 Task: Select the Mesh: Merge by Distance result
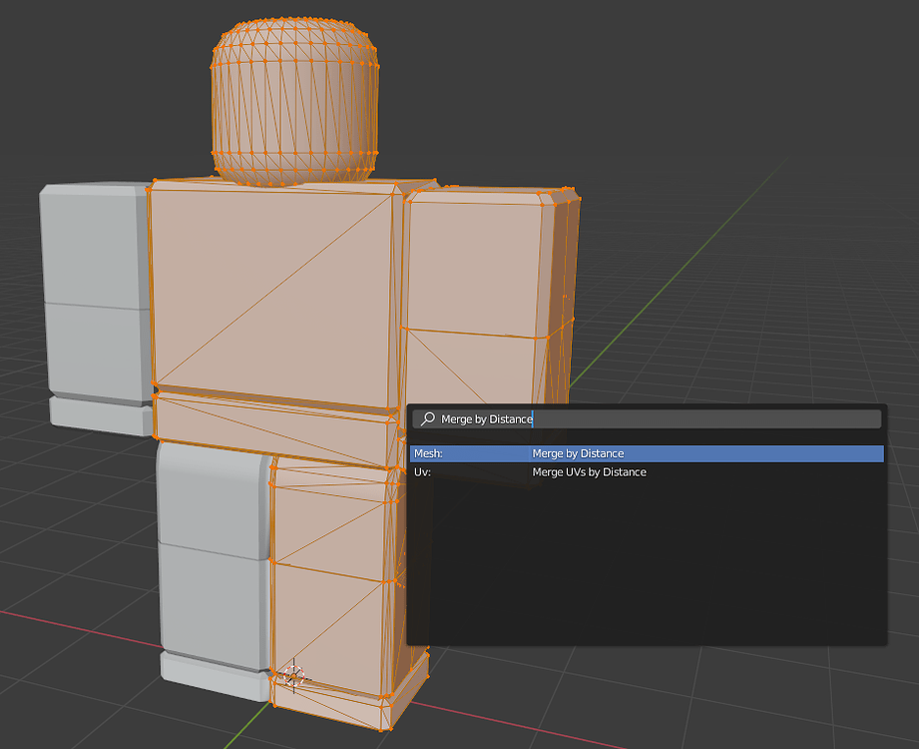coord(647,453)
